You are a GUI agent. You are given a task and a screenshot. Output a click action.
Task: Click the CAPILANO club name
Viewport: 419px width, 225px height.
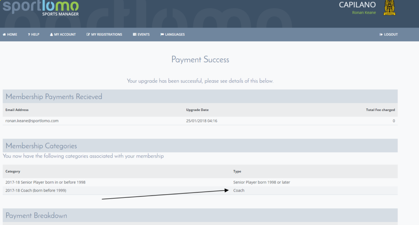[357, 5]
